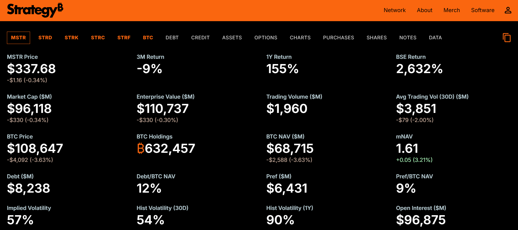
Task: Switch to the ASSETS tab
Action: (232, 38)
